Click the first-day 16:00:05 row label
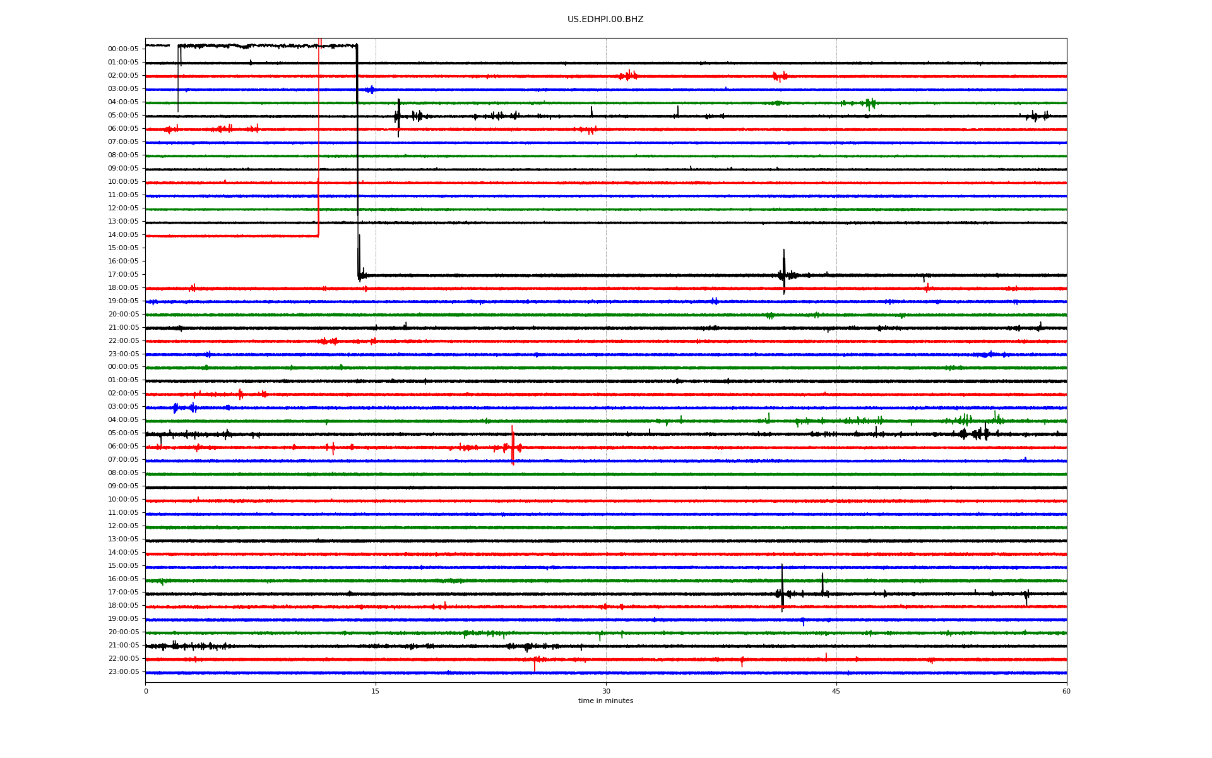 tap(123, 262)
